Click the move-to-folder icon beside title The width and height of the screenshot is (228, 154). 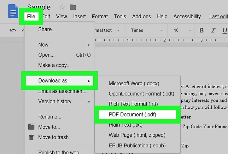(73, 7)
